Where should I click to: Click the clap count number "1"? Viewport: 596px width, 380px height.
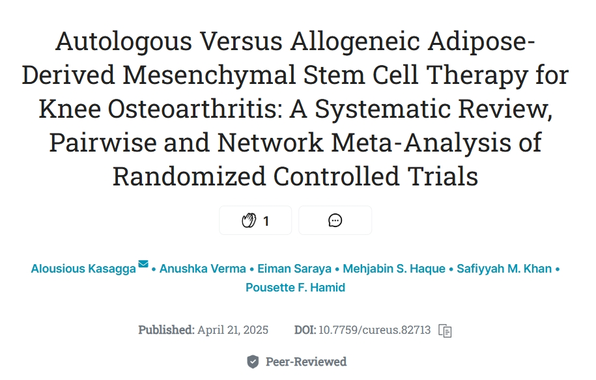(266, 221)
